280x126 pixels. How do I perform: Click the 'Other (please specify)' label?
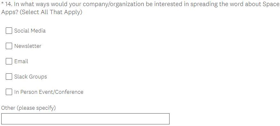coord(28,108)
